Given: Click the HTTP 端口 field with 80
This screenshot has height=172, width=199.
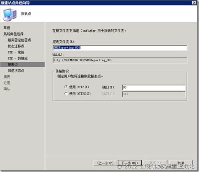Looking at the screenshot, I should (x=154, y=87).
